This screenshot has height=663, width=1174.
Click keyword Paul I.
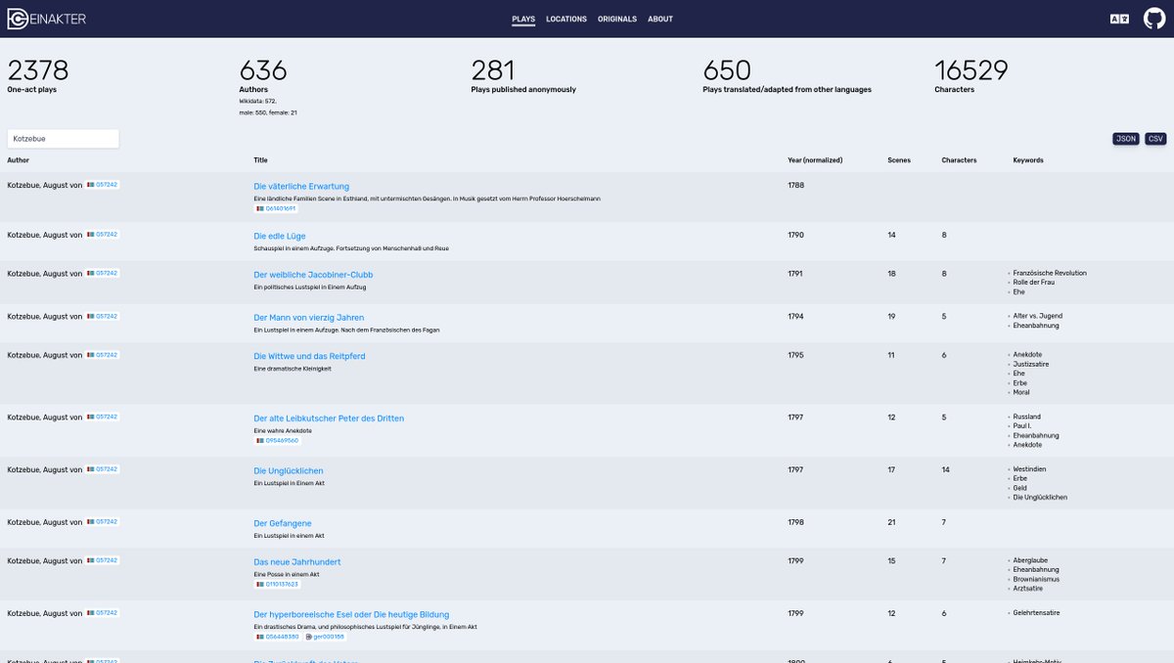pos(1022,426)
